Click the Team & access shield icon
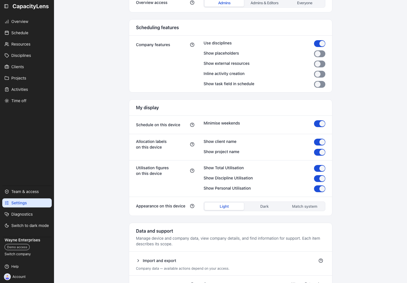 [x=7, y=192]
